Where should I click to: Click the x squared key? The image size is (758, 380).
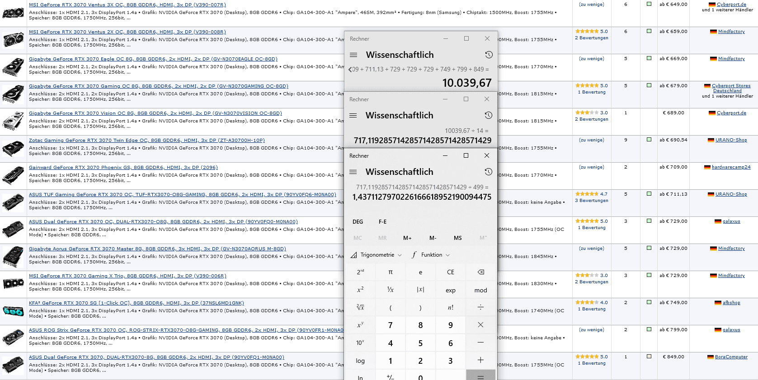360,290
